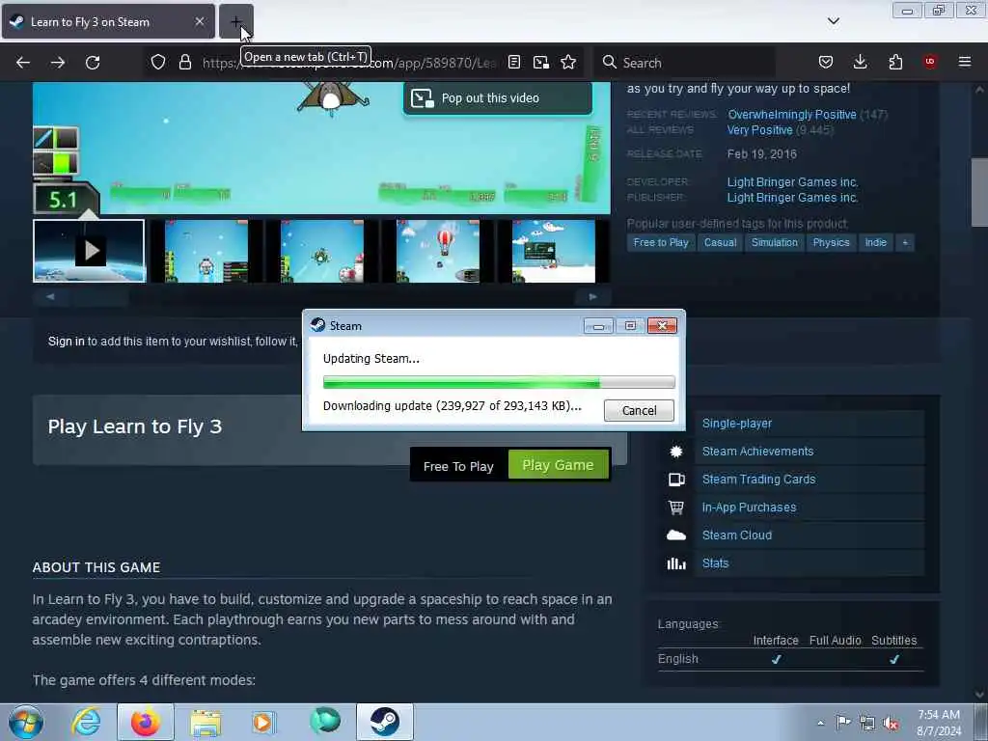The height and width of the screenshot is (741, 988).
Task: Launch Internet Explorer from taskbar
Action: coord(86,722)
